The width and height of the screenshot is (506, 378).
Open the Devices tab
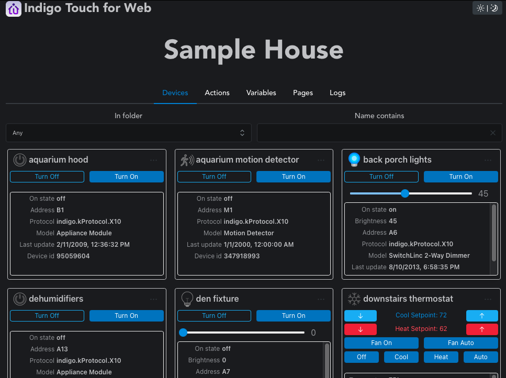coord(175,93)
